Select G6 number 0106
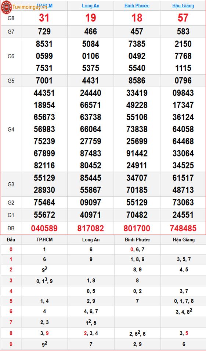 click(90, 56)
